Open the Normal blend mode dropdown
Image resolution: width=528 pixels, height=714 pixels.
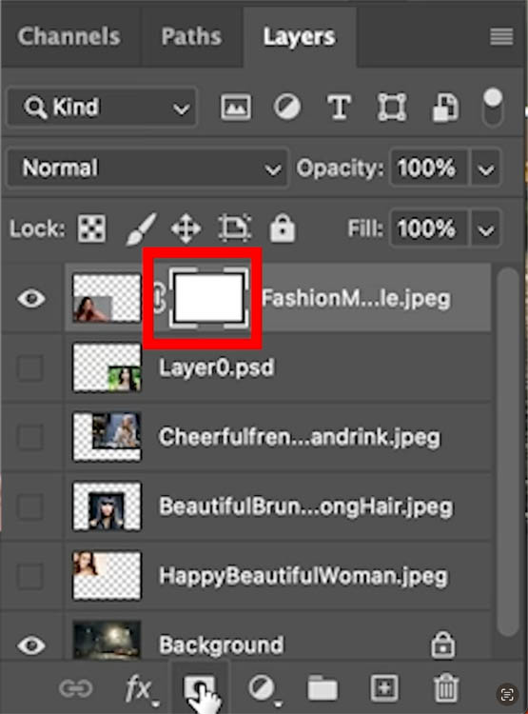[147, 168]
